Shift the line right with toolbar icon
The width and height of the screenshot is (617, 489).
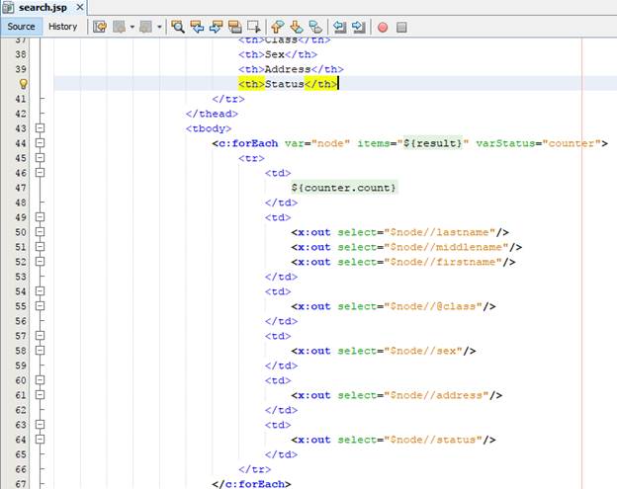coord(359,27)
